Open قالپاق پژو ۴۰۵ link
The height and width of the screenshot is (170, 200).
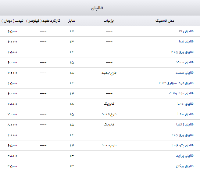tap(184, 52)
